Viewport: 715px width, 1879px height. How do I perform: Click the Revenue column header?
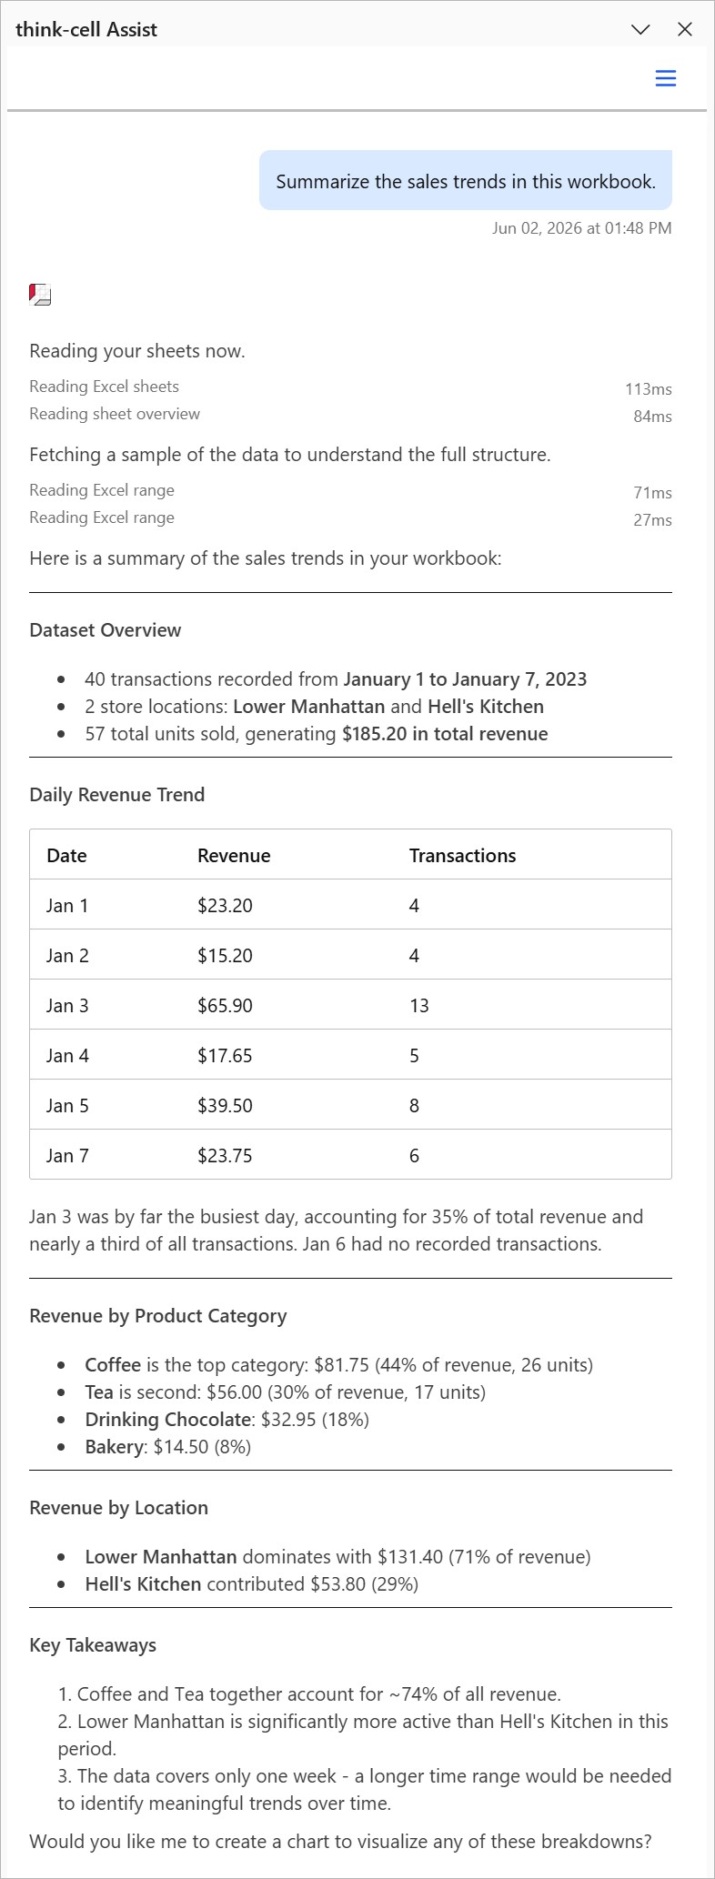click(x=234, y=855)
